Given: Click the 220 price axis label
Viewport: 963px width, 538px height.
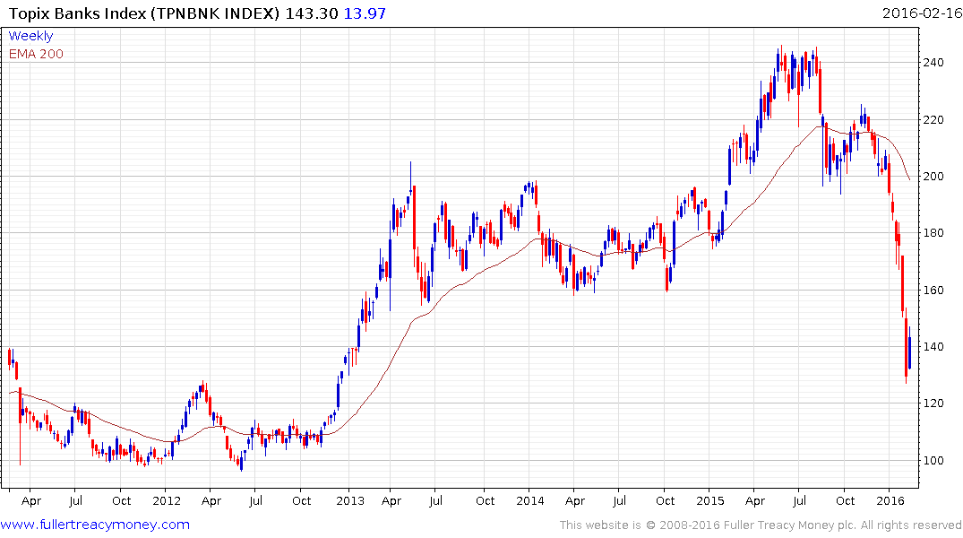Looking at the screenshot, I should pos(933,119).
